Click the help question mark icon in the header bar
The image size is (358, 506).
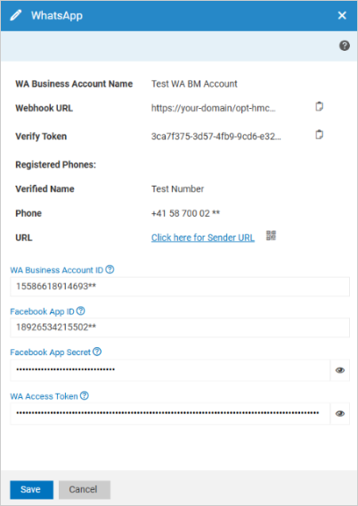(344, 46)
